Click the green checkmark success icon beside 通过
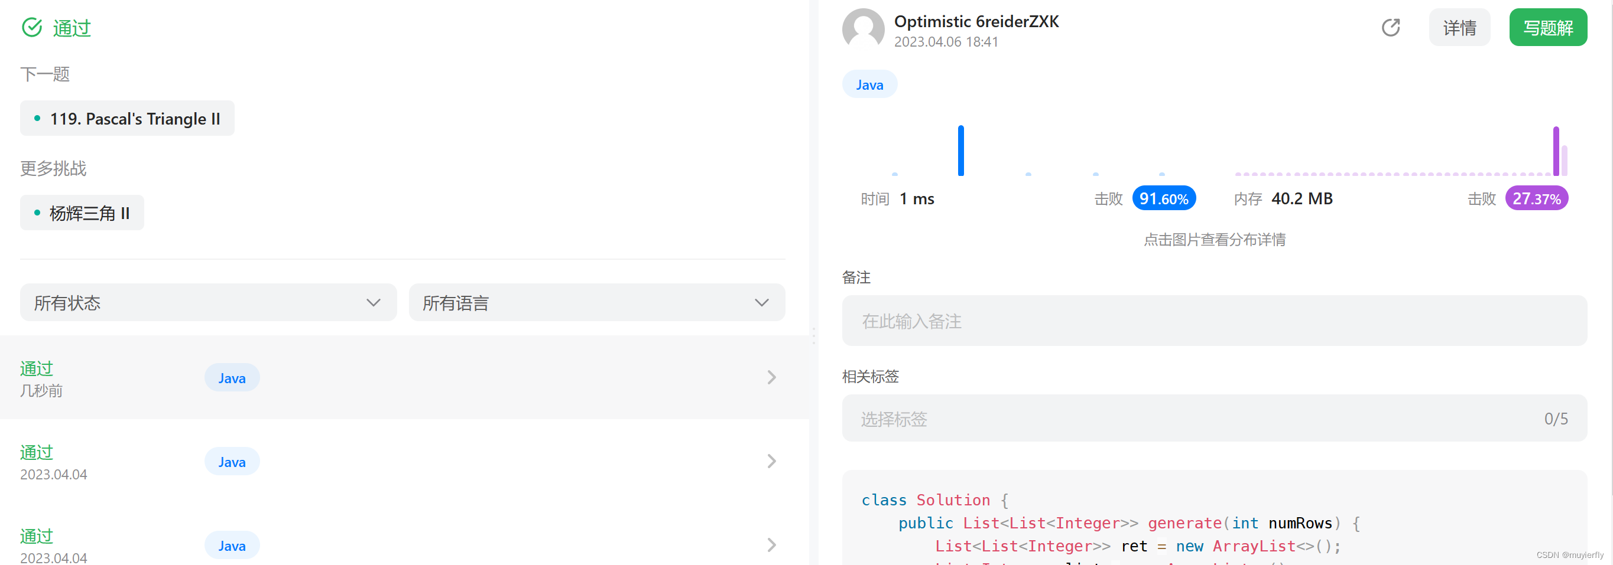The image size is (1613, 565). tap(32, 28)
